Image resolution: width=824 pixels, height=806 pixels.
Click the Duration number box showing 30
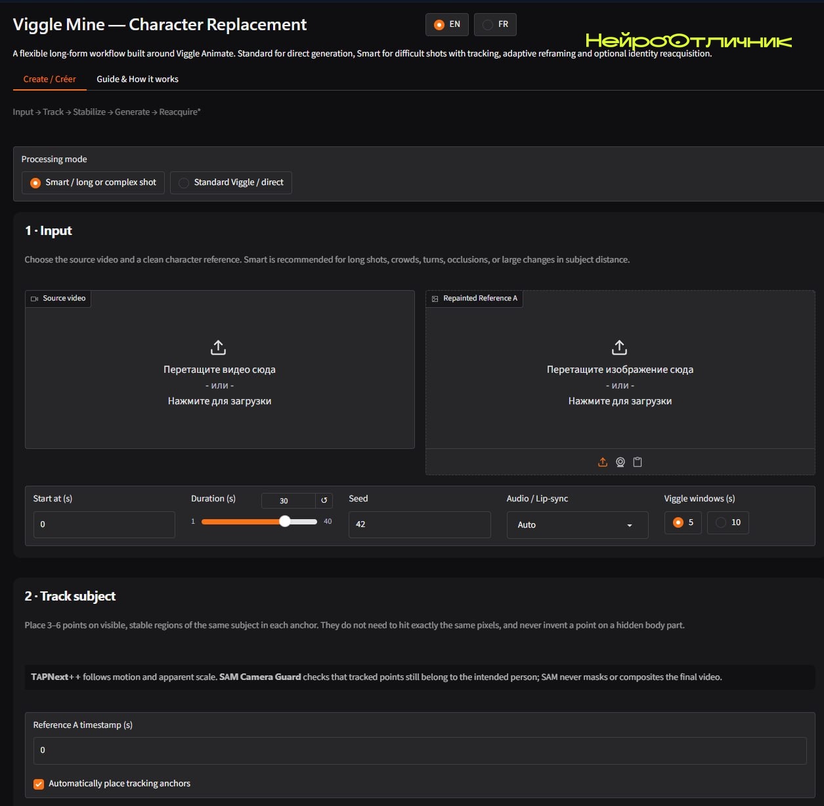click(x=288, y=501)
